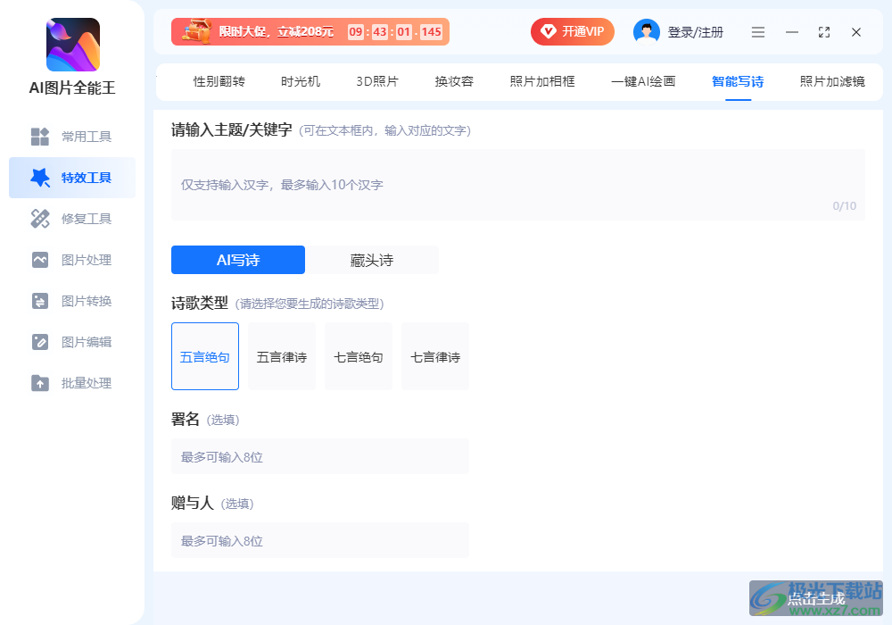Switch to the 照片加滤镜 tab
This screenshot has height=625, width=892.
click(830, 80)
